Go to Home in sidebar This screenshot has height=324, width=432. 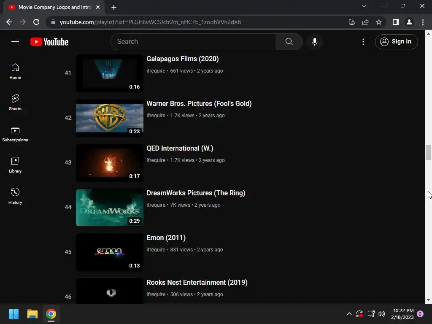point(15,71)
